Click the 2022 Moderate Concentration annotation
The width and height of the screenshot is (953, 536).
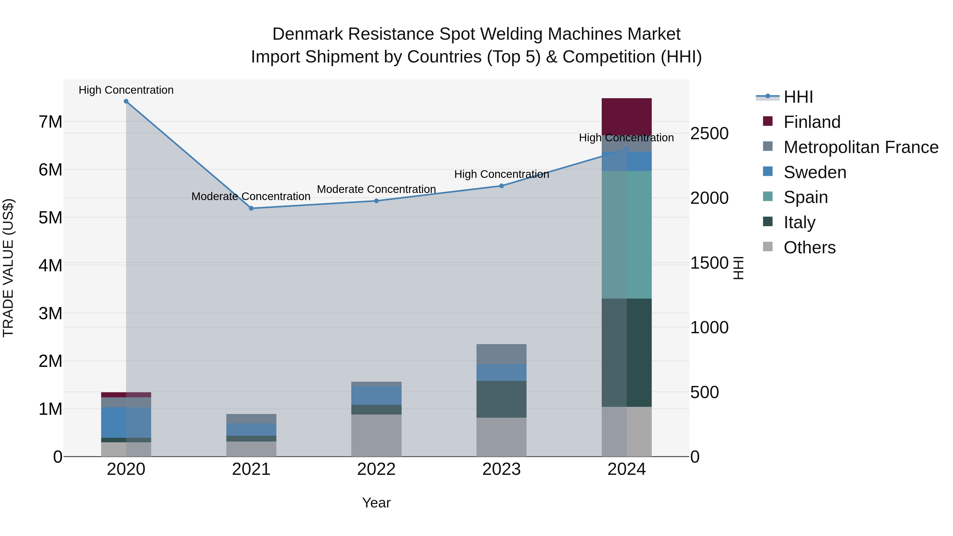coord(376,189)
